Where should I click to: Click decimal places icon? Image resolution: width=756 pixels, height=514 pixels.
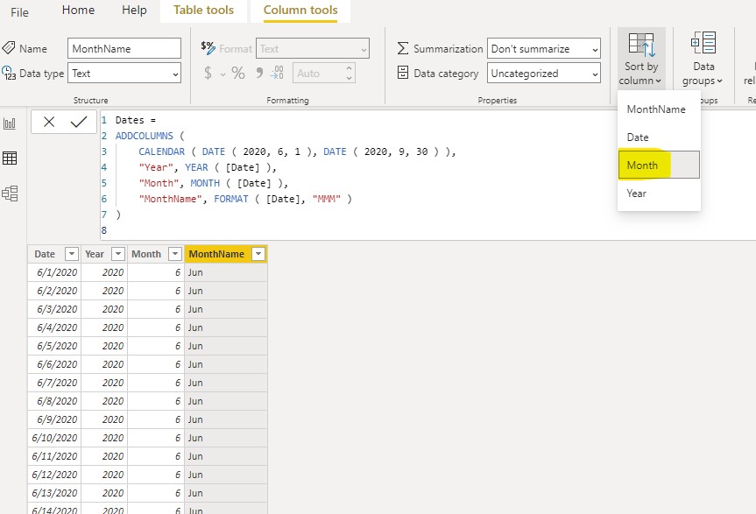click(277, 73)
